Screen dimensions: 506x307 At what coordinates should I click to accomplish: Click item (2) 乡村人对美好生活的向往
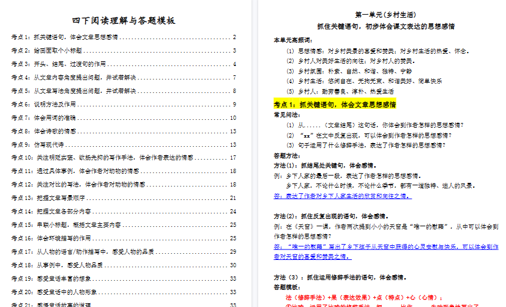point(351,61)
